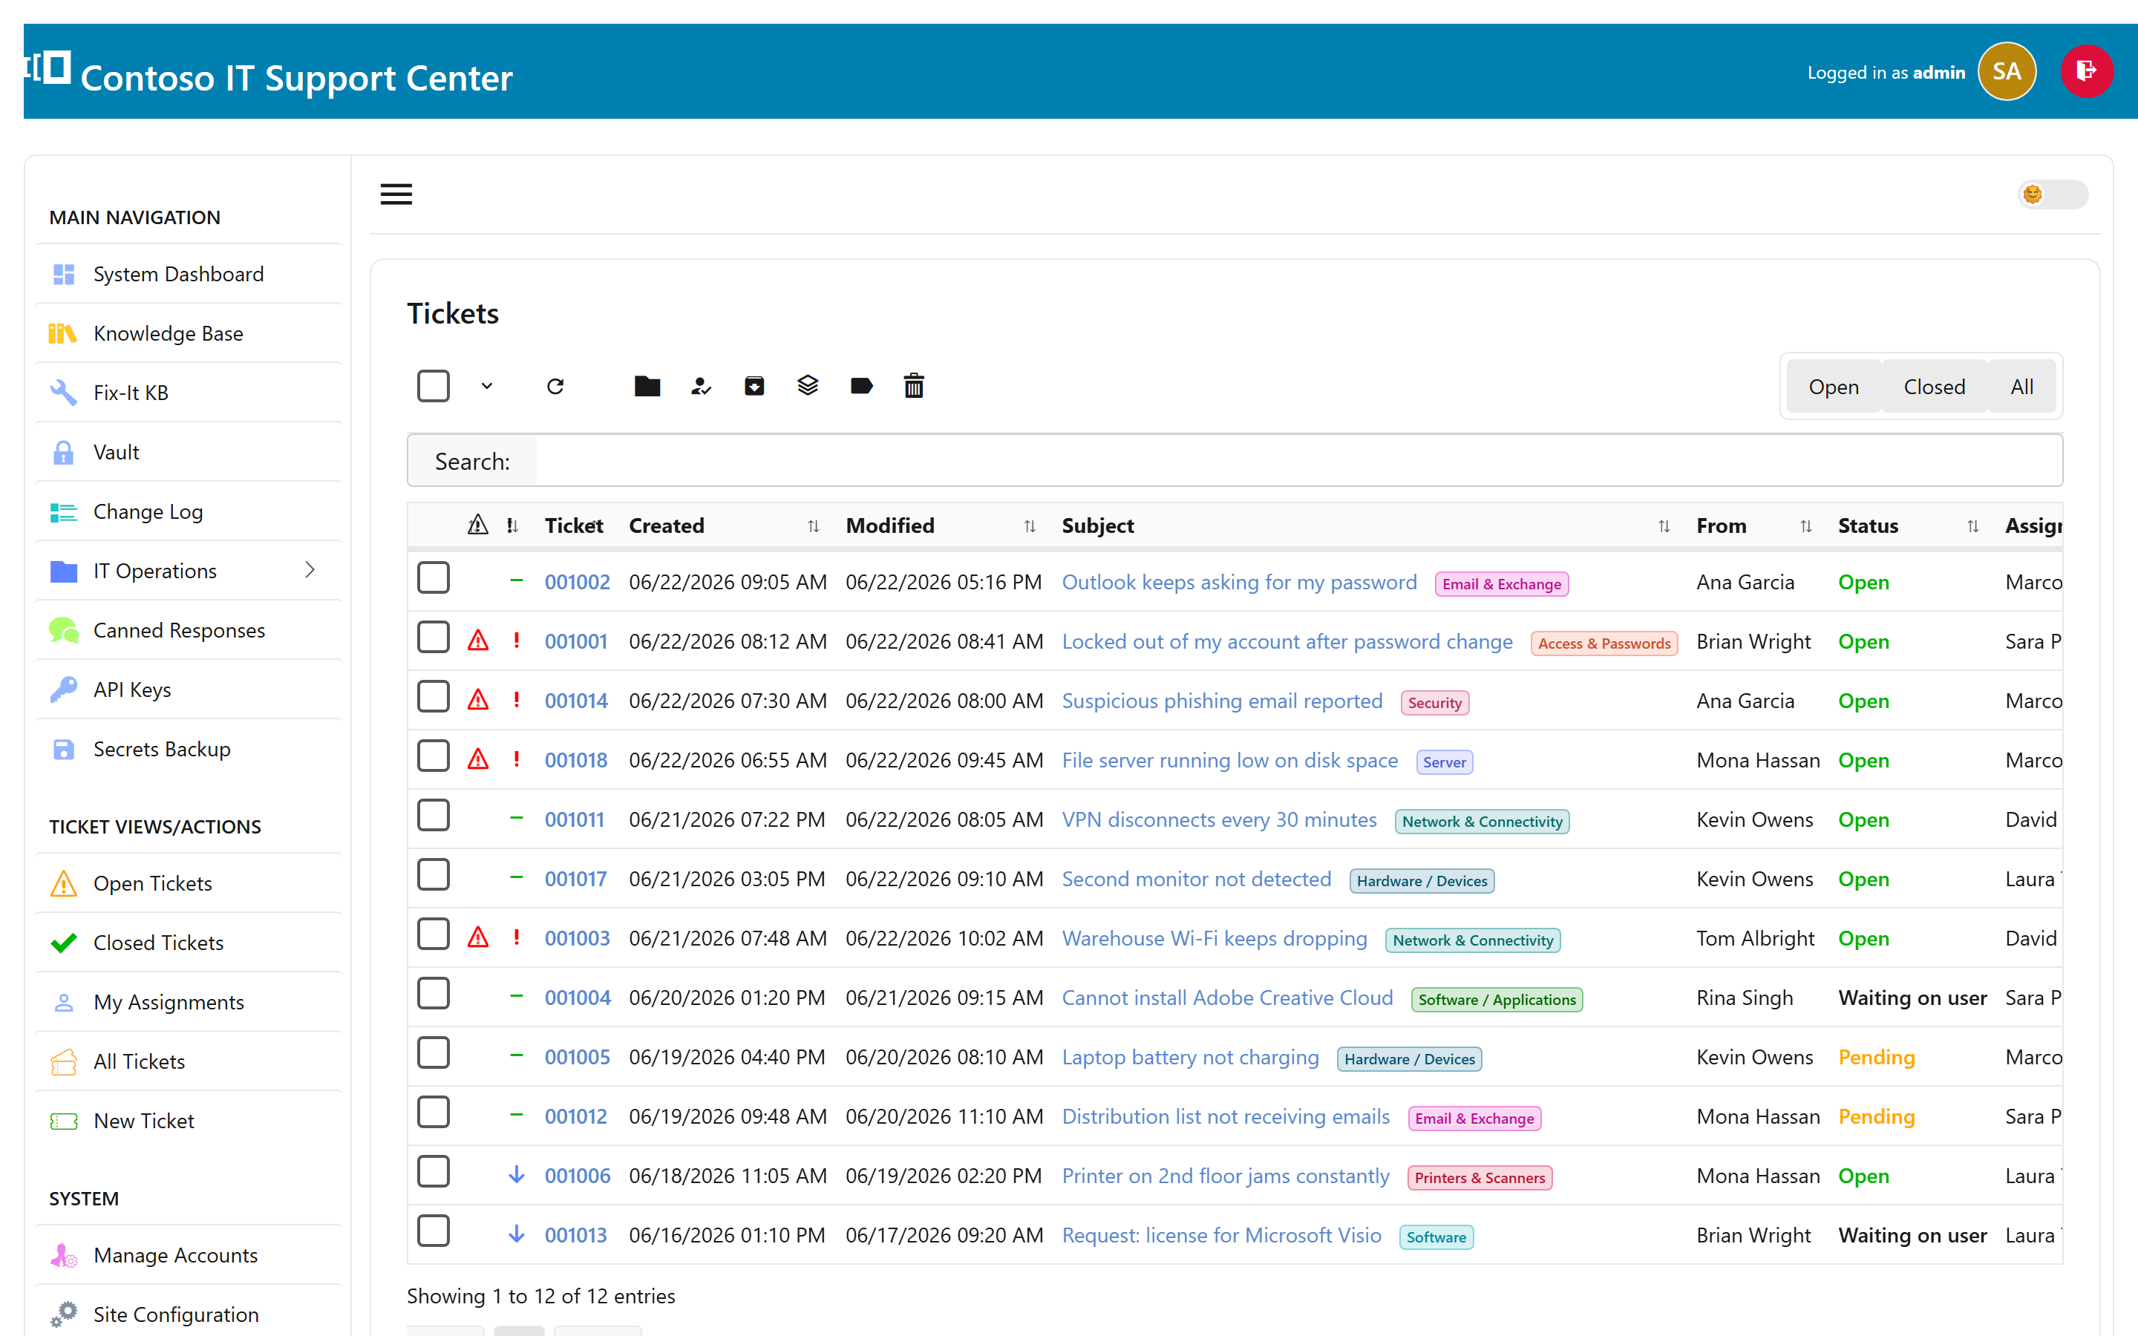
Task: Switch to the Closed filter tab
Action: [1934, 387]
